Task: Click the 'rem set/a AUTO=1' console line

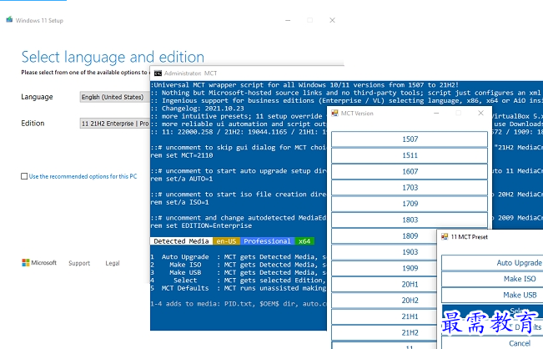Action: (x=182, y=180)
